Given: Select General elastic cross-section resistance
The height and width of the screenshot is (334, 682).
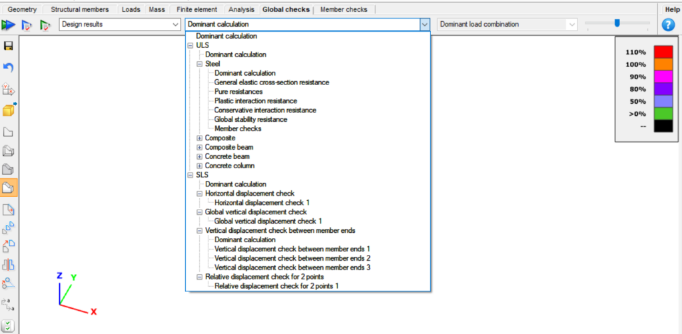Looking at the screenshot, I should (272, 83).
